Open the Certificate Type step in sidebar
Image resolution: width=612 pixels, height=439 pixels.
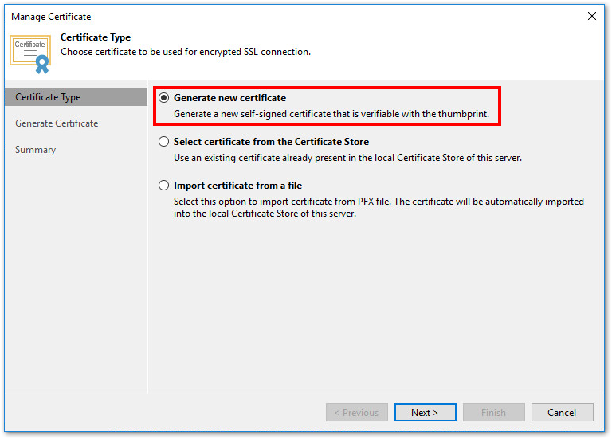click(48, 97)
